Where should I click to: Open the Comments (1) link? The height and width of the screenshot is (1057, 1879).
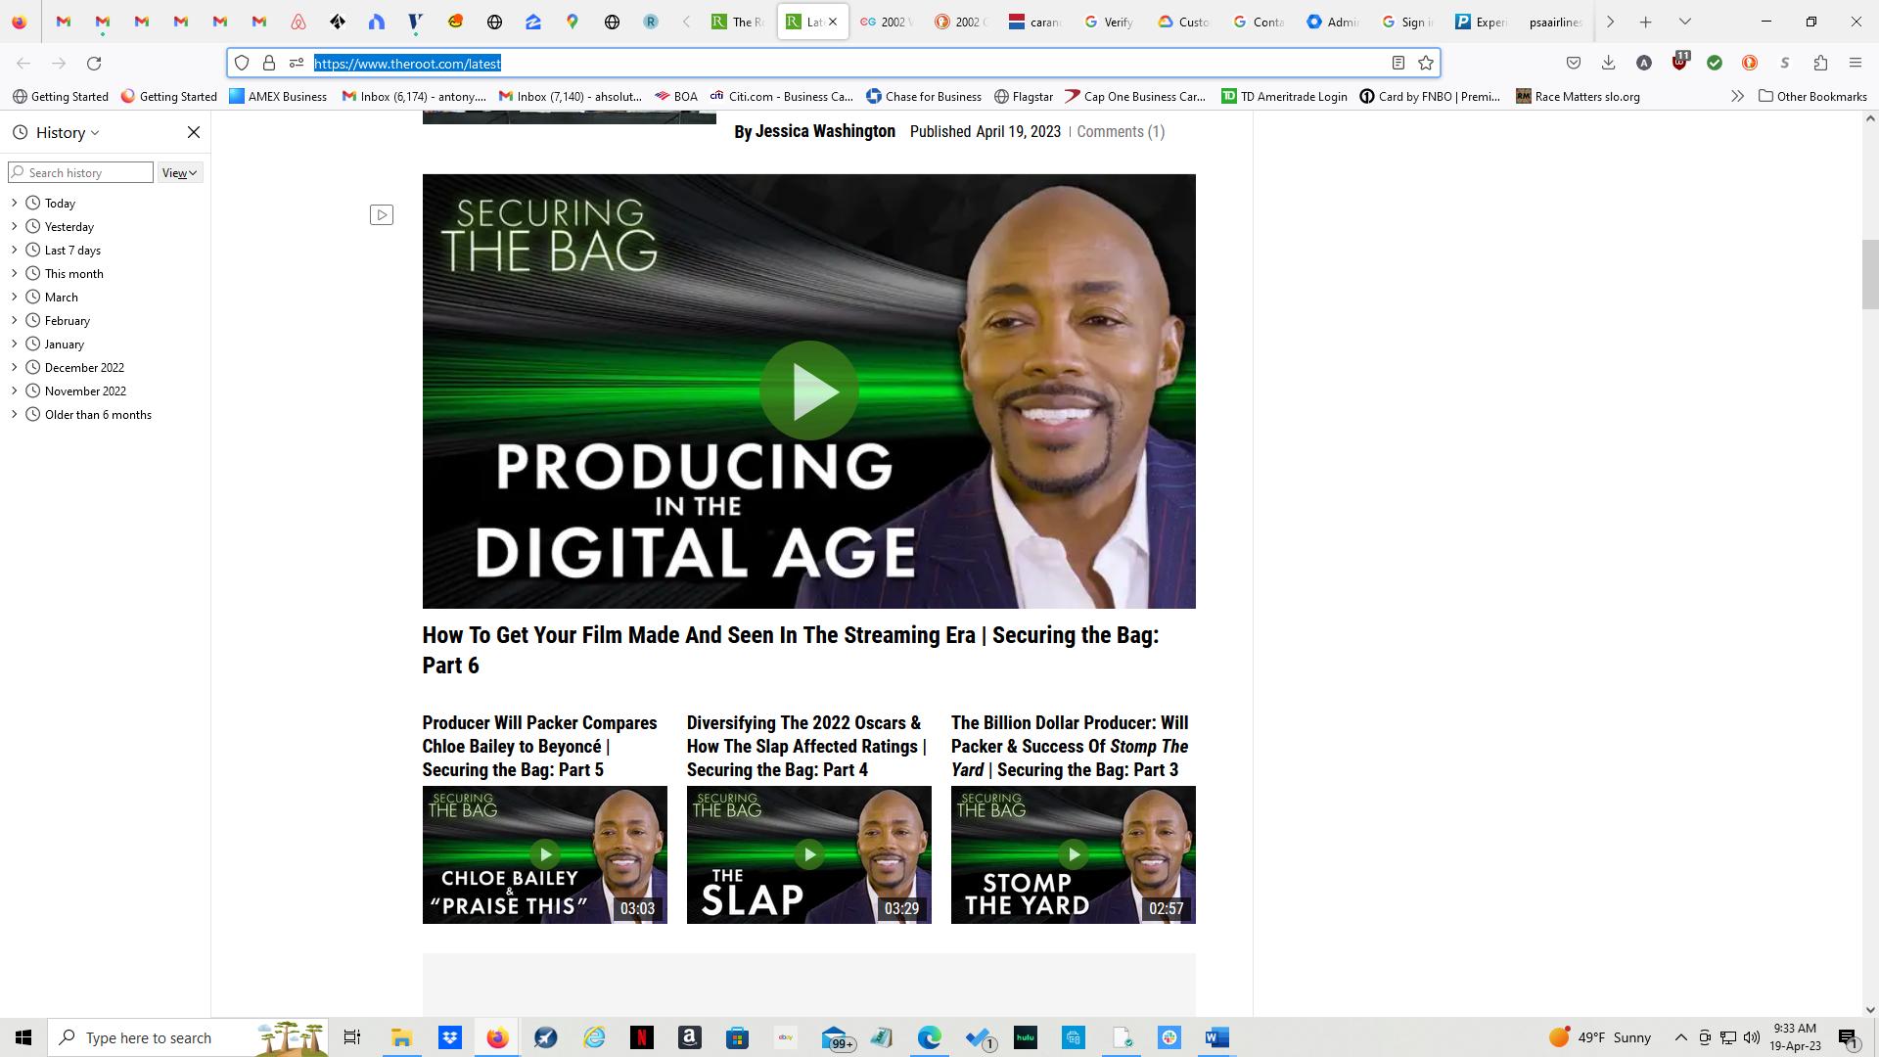coord(1120,131)
